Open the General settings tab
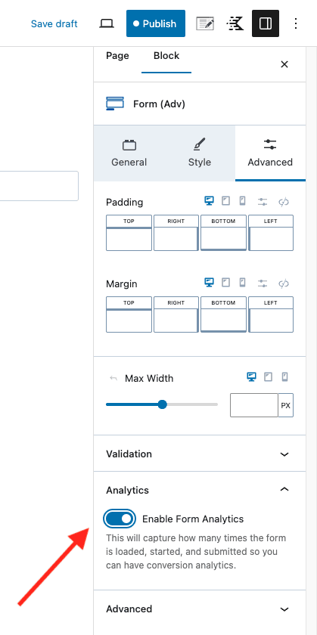 [x=129, y=153]
